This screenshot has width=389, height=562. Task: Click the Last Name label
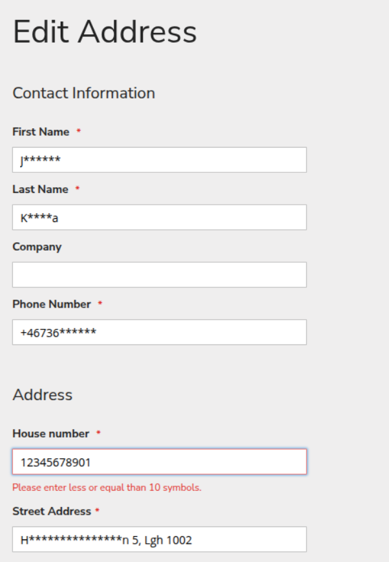pos(40,189)
